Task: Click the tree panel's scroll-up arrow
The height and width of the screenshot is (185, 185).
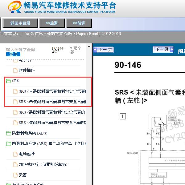Action: tap(89, 46)
